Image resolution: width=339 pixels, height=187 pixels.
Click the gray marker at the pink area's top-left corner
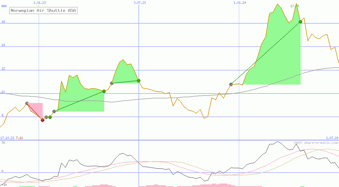pos(27,103)
